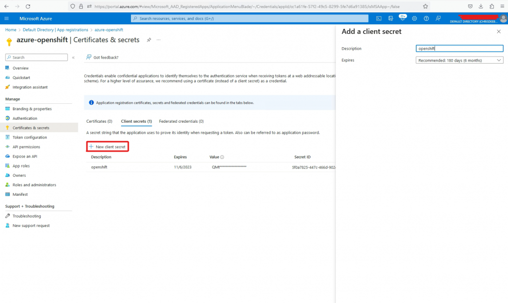Switch to the Certificates (0) tab
Screen dimensions: 508x303
pyautogui.click(x=99, y=121)
